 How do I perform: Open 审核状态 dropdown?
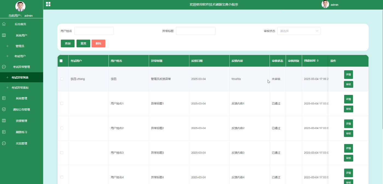(x=299, y=31)
